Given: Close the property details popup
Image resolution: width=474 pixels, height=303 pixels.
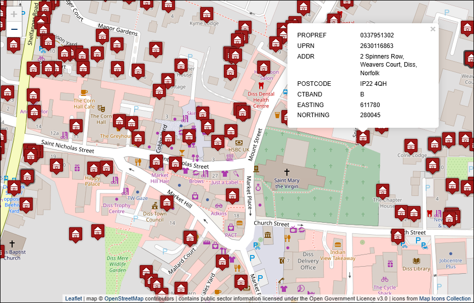Looking at the screenshot, I should pyautogui.click(x=432, y=29).
